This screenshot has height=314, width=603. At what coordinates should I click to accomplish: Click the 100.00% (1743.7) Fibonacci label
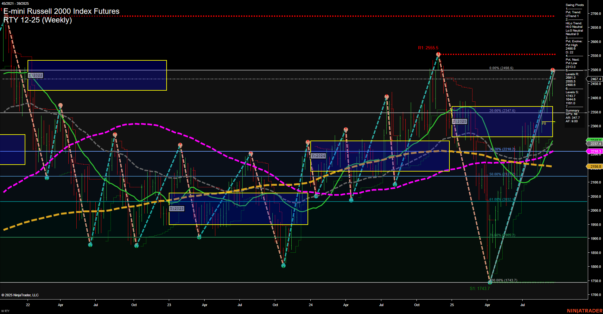coord(503,280)
